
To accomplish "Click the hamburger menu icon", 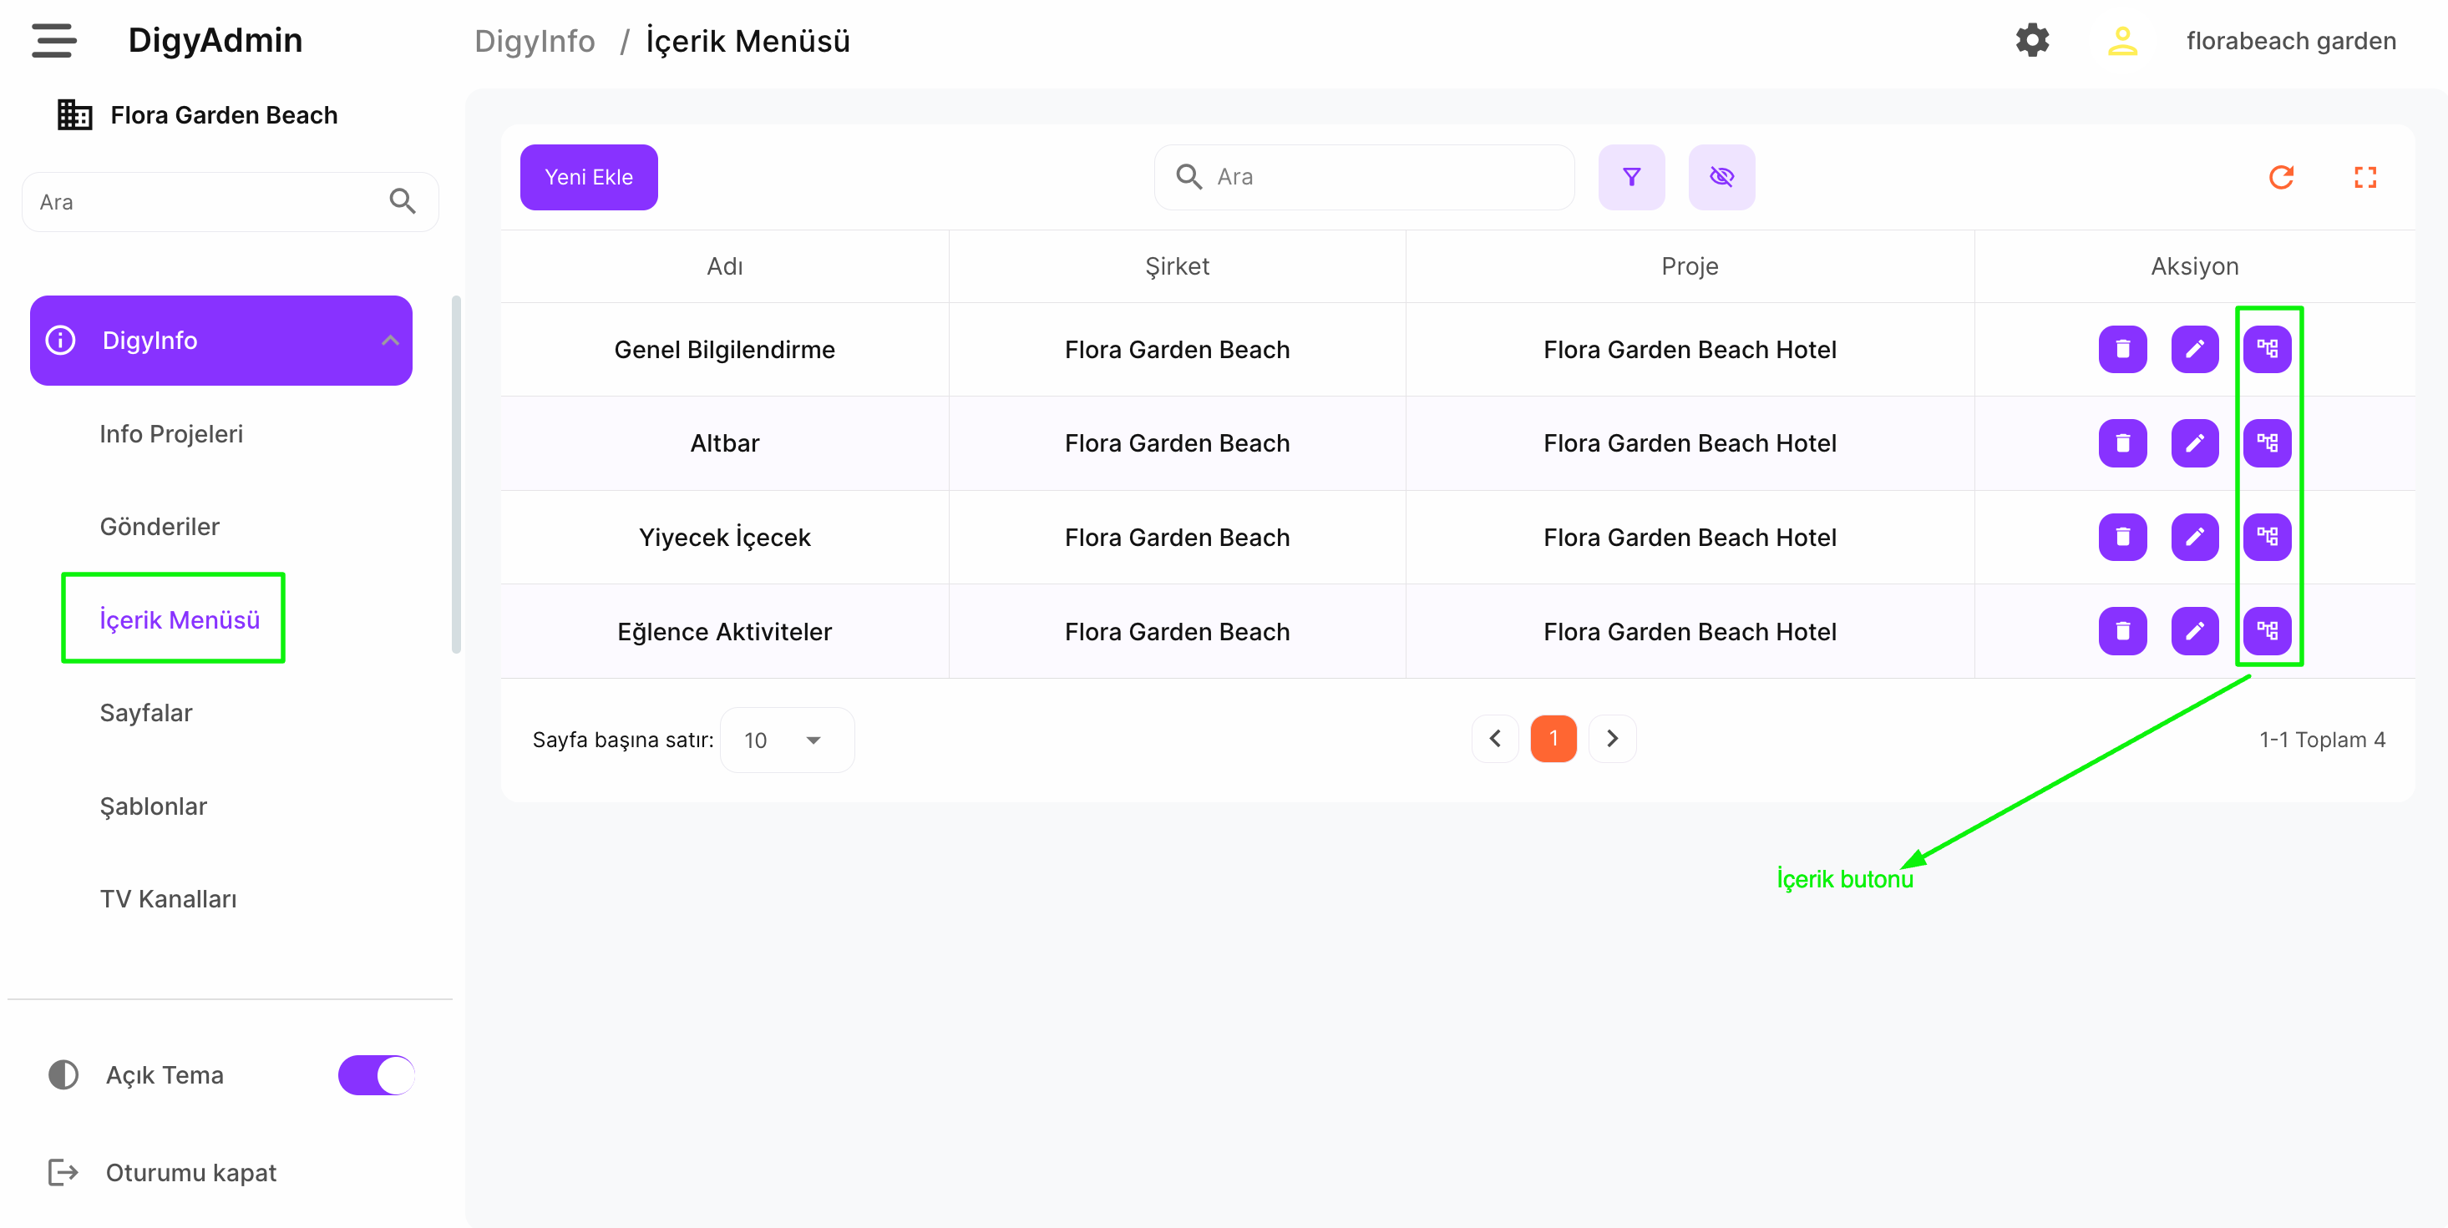I will pyautogui.click(x=54, y=41).
